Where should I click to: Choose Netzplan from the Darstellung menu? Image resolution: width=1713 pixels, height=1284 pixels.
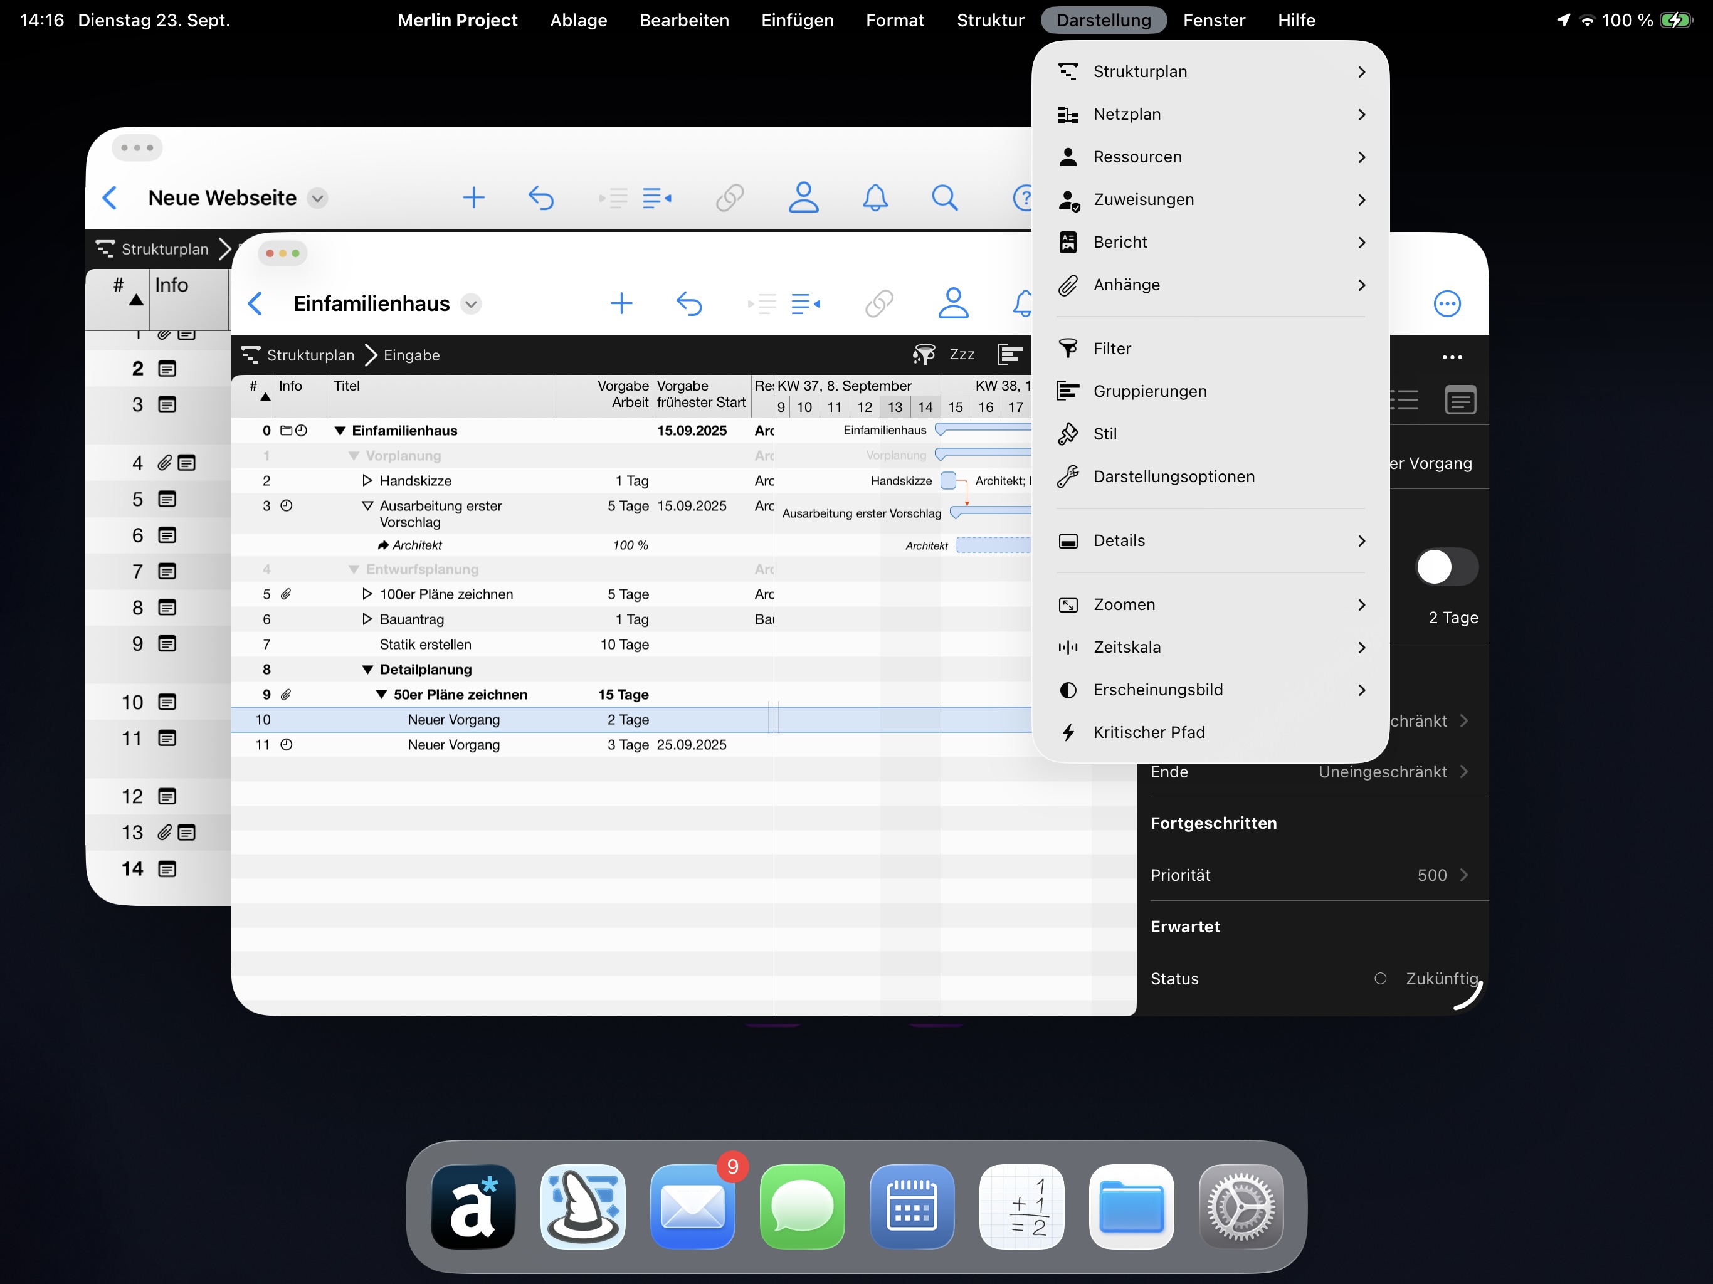[1127, 114]
